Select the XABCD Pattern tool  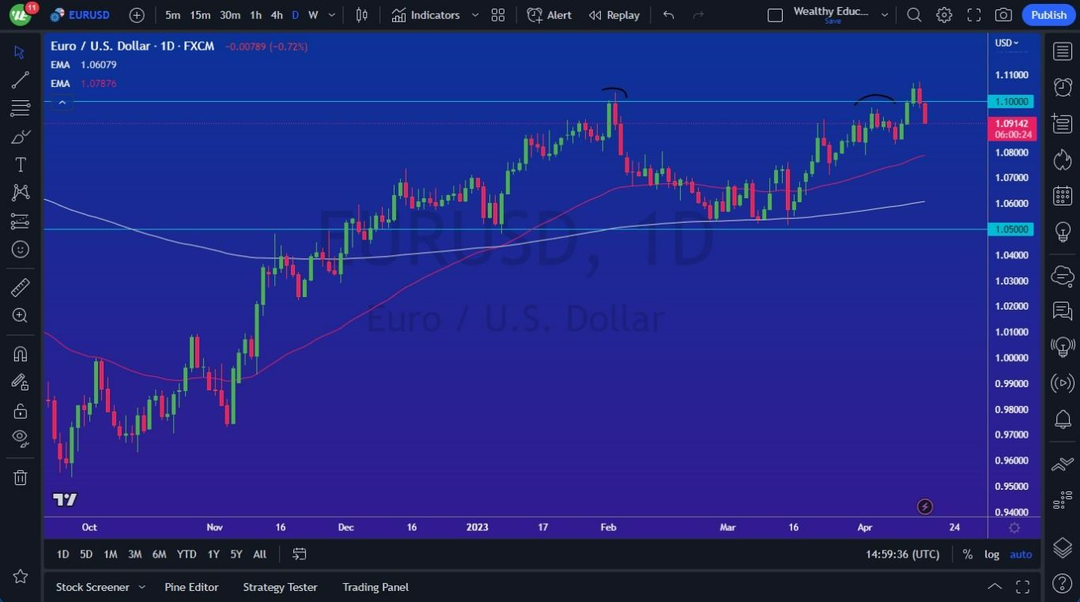click(x=20, y=192)
